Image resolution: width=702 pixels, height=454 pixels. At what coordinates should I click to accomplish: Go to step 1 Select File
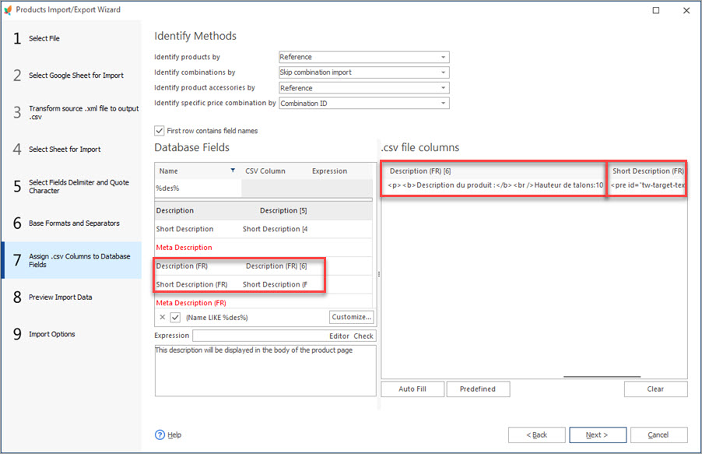pos(72,38)
